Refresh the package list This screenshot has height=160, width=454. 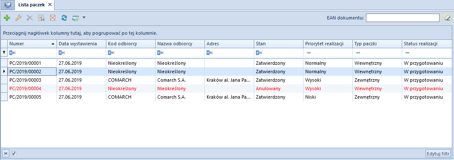tap(64, 18)
